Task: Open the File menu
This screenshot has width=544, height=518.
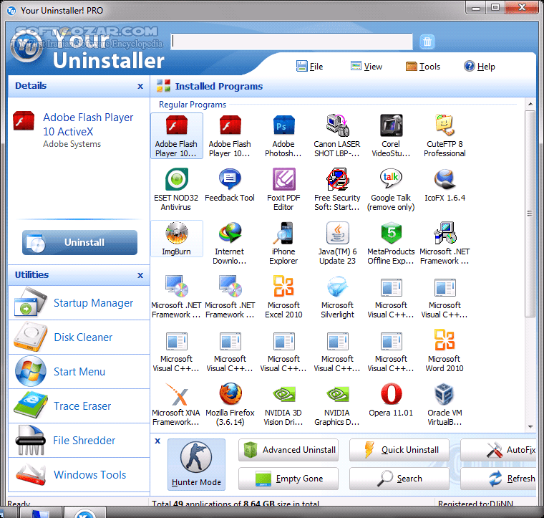Action: pyautogui.click(x=310, y=67)
